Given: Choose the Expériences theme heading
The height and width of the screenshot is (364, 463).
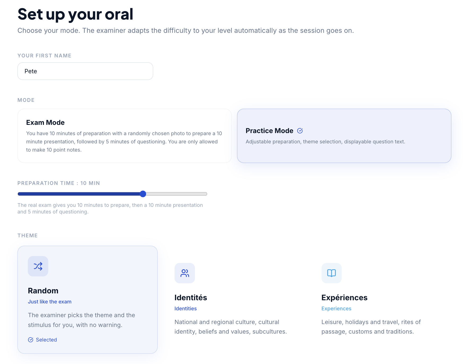Looking at the screenshot, I should [x=344, y=298].
